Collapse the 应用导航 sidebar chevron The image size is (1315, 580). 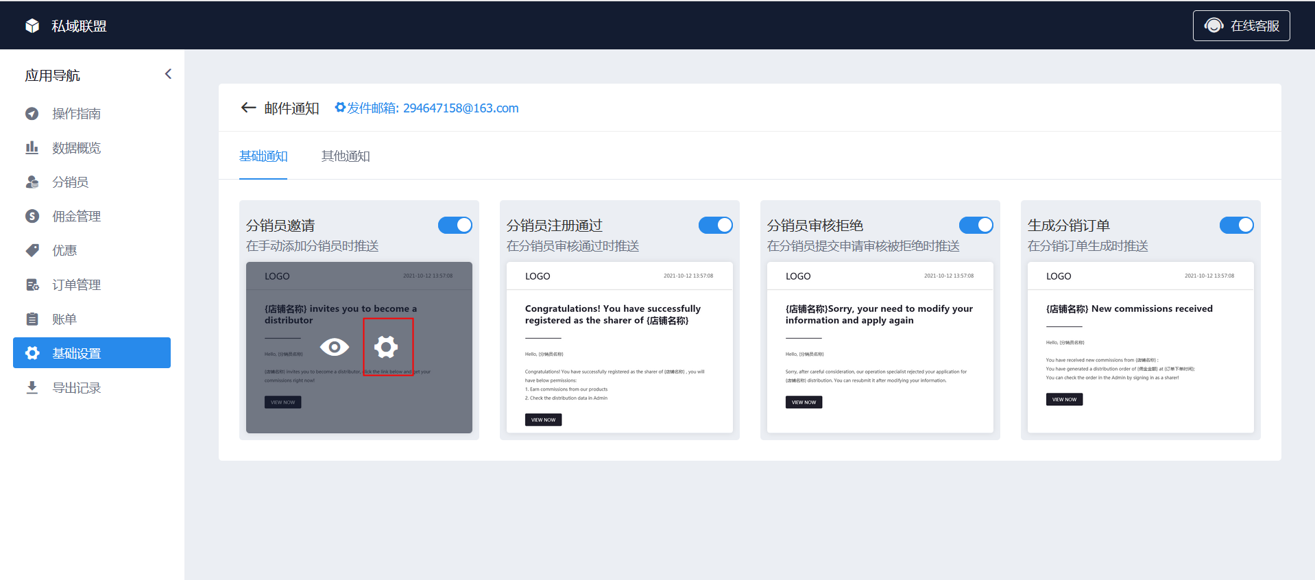tap(168, 74)
